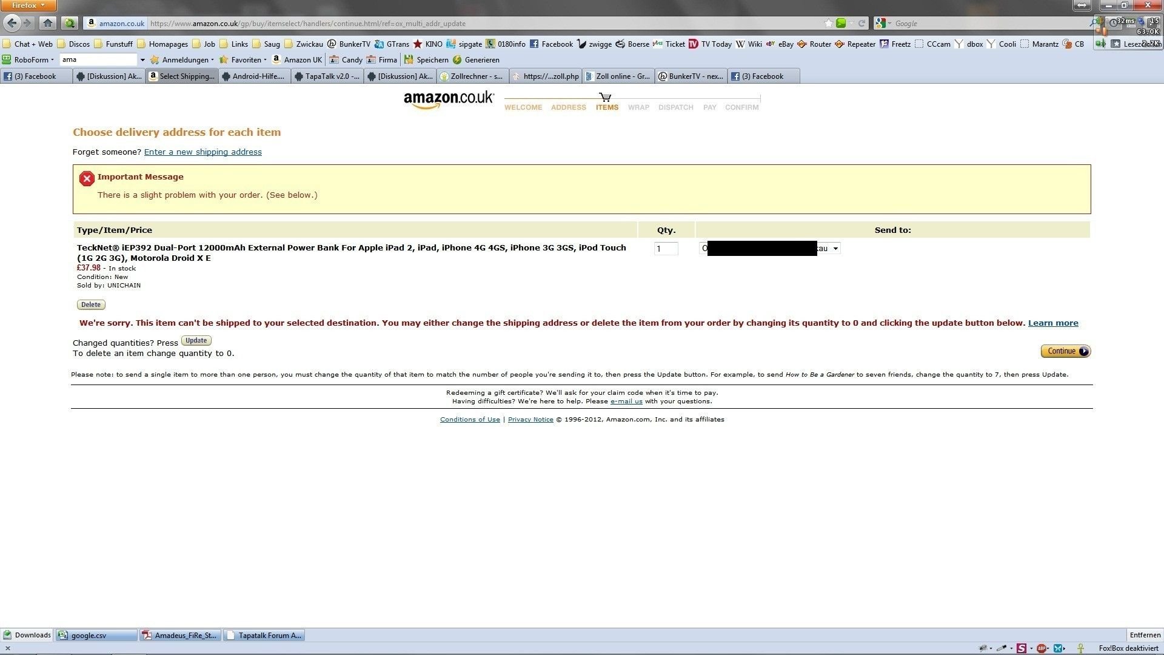Click the green chat icon in the address bar
Image resolution: width=1164 pixels, height=655 pixels.
tap(841, 23)
